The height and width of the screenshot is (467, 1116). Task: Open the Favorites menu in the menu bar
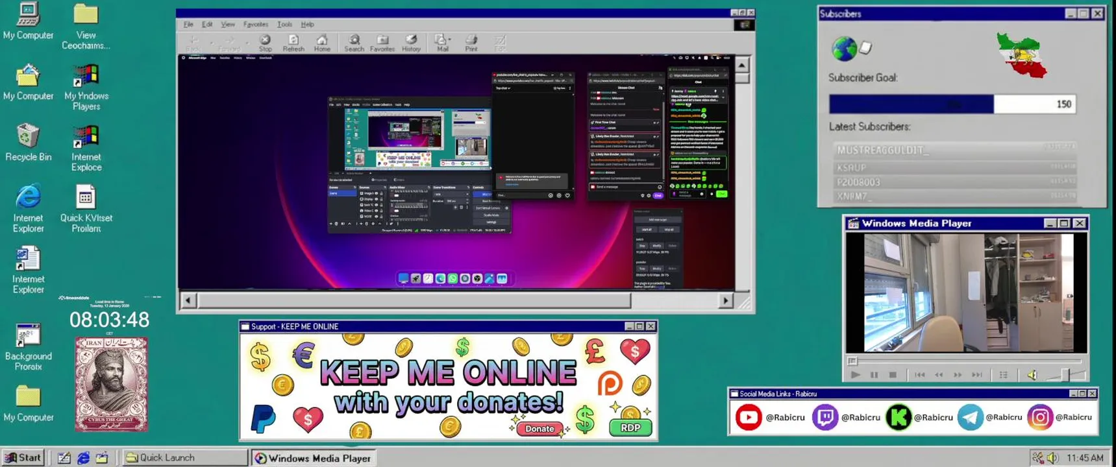(x=256, y=24)
